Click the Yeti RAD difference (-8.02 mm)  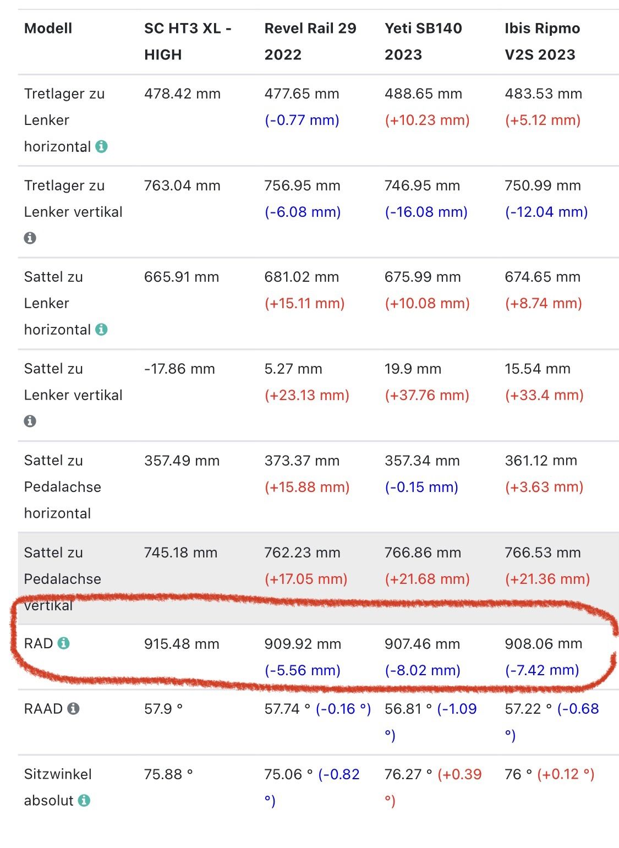423,670
